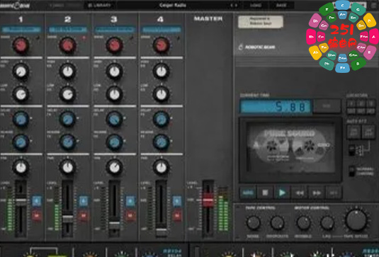Click channel 1 high EQ knob
Viewport: 379px width, 257px height.
(x=21, y=72)
